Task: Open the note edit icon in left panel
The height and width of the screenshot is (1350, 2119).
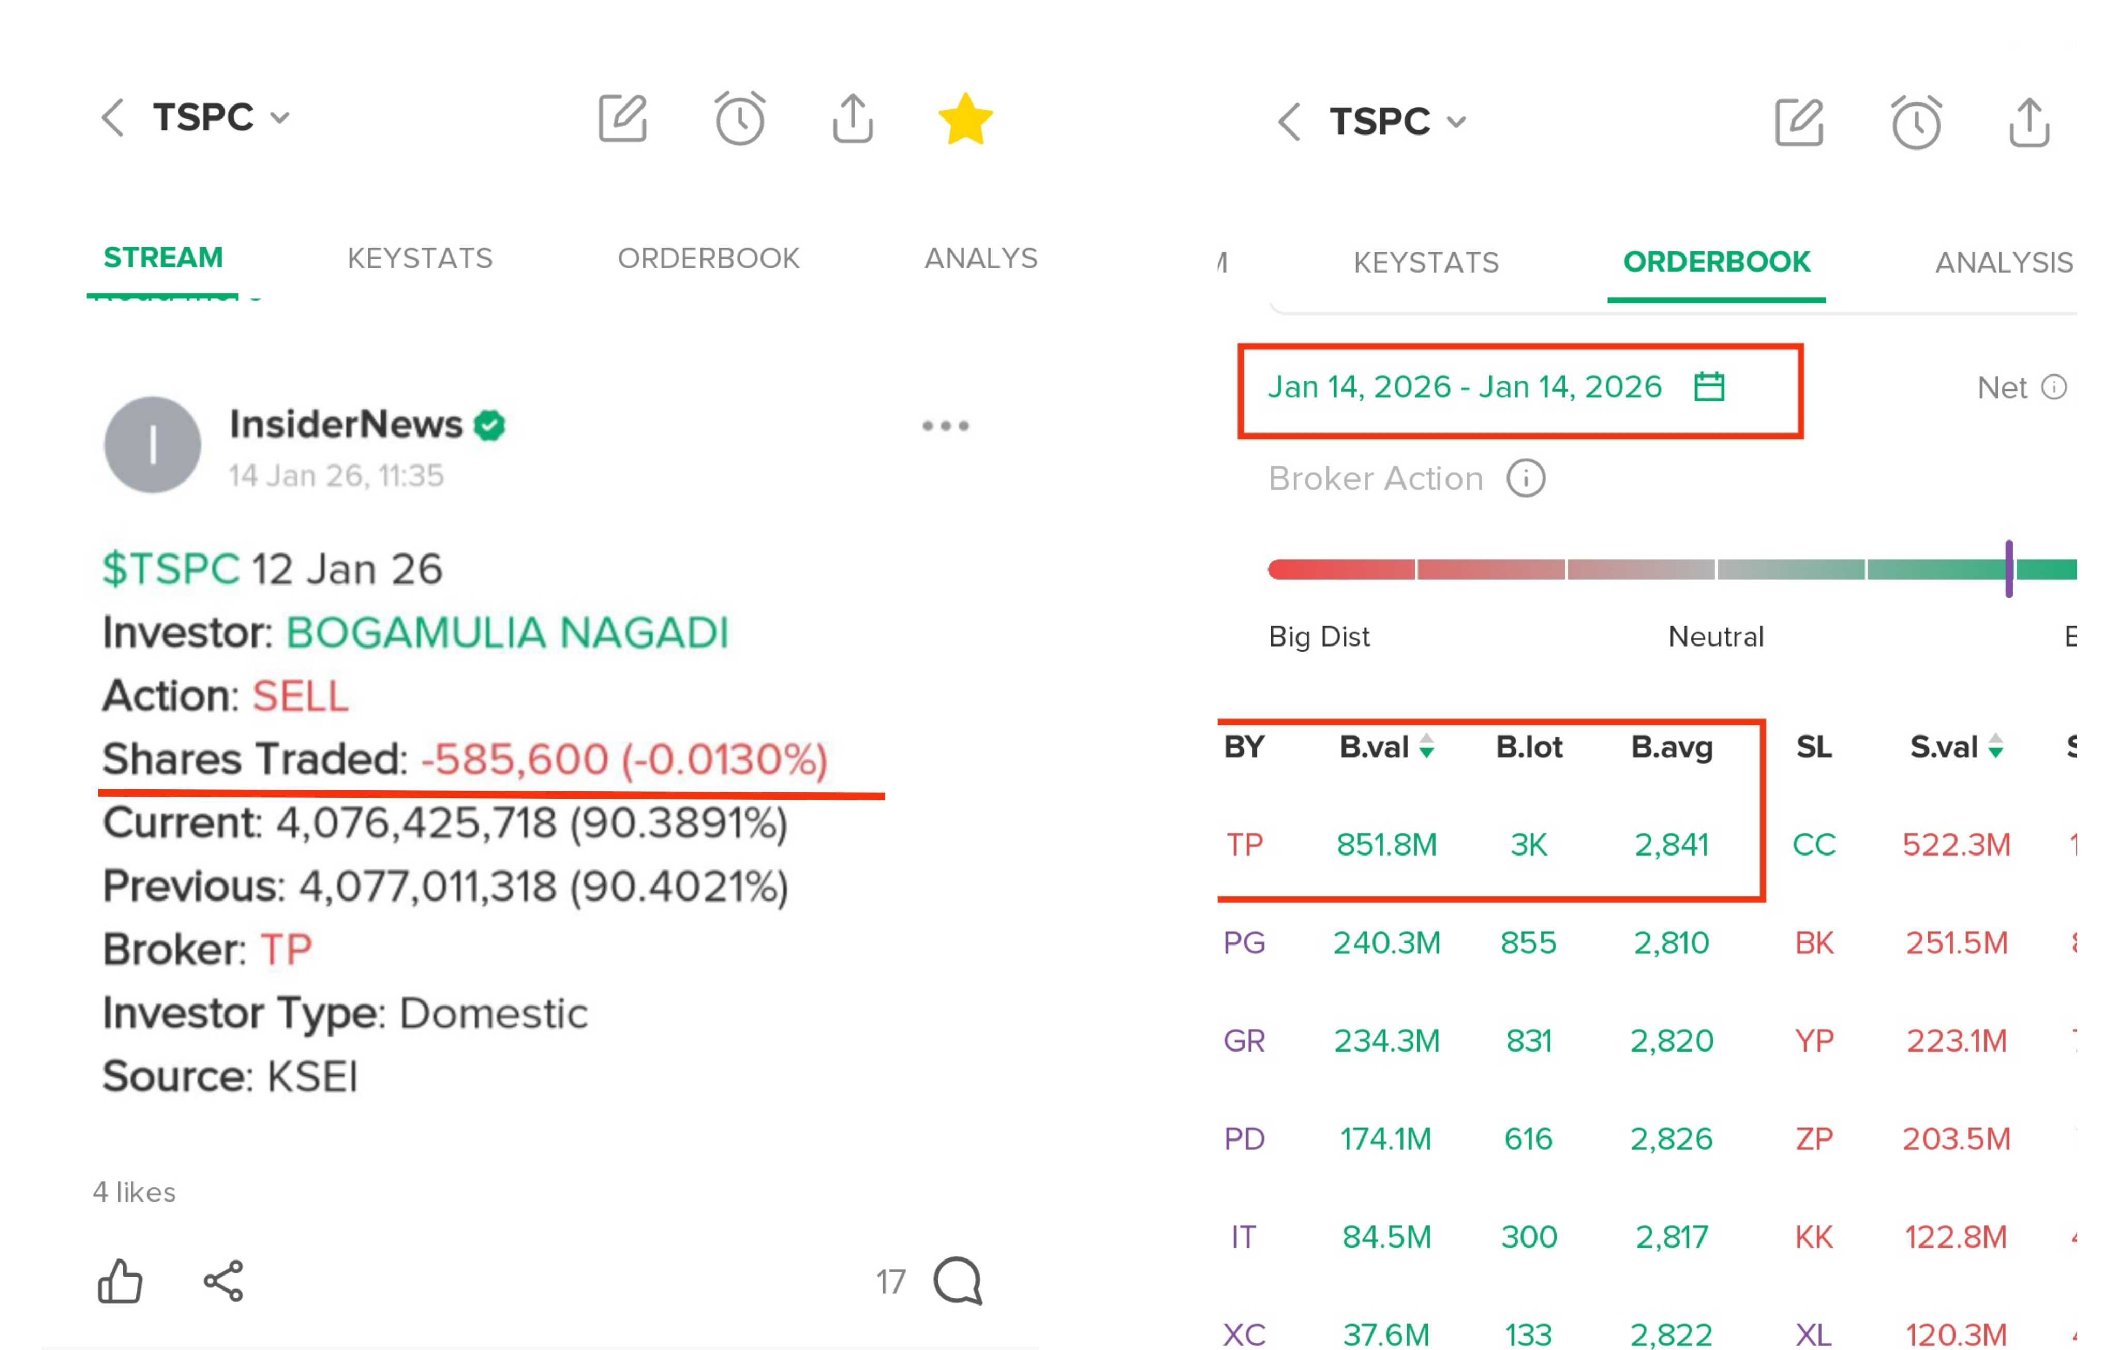Action: (x=622, y=119)
